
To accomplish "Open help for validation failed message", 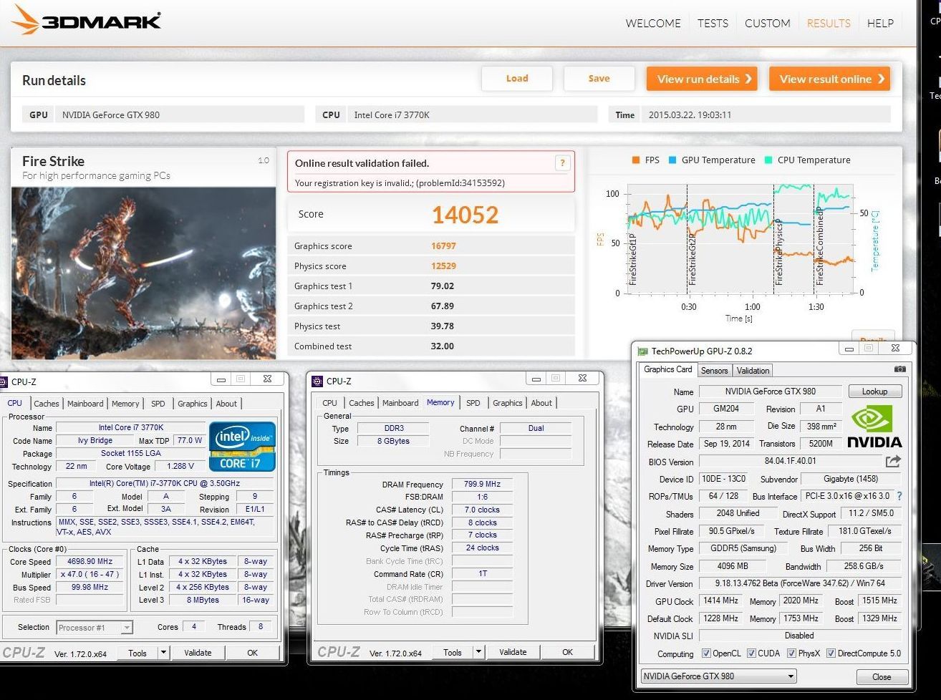I will tap(563, 163).
